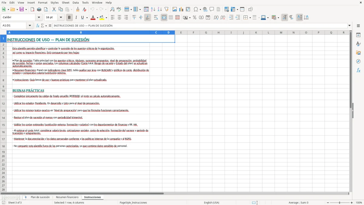Screen dimensions: 364x205
Task: Expand the formula bar
Action: click(x=349, y=26)
